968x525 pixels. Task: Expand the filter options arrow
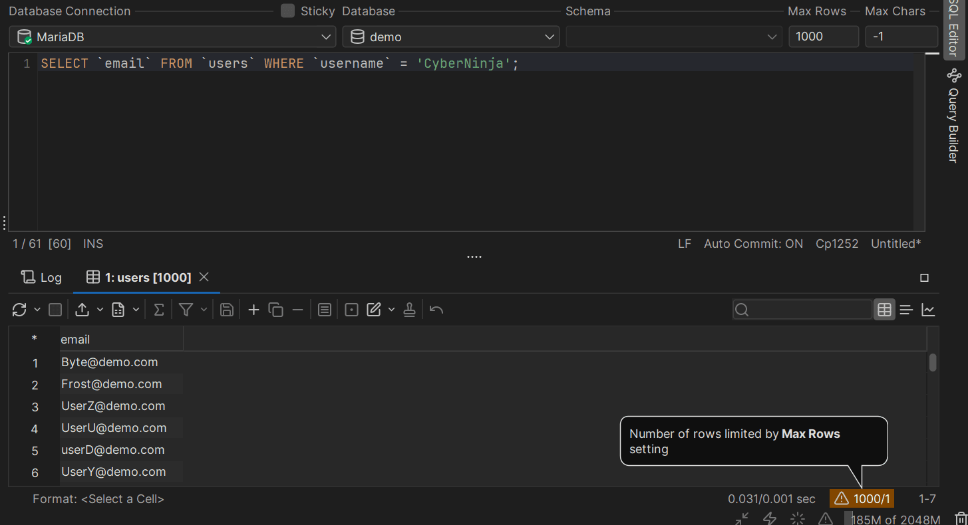pos(204,310)
